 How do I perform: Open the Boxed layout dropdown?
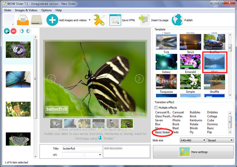coord(220,140)
